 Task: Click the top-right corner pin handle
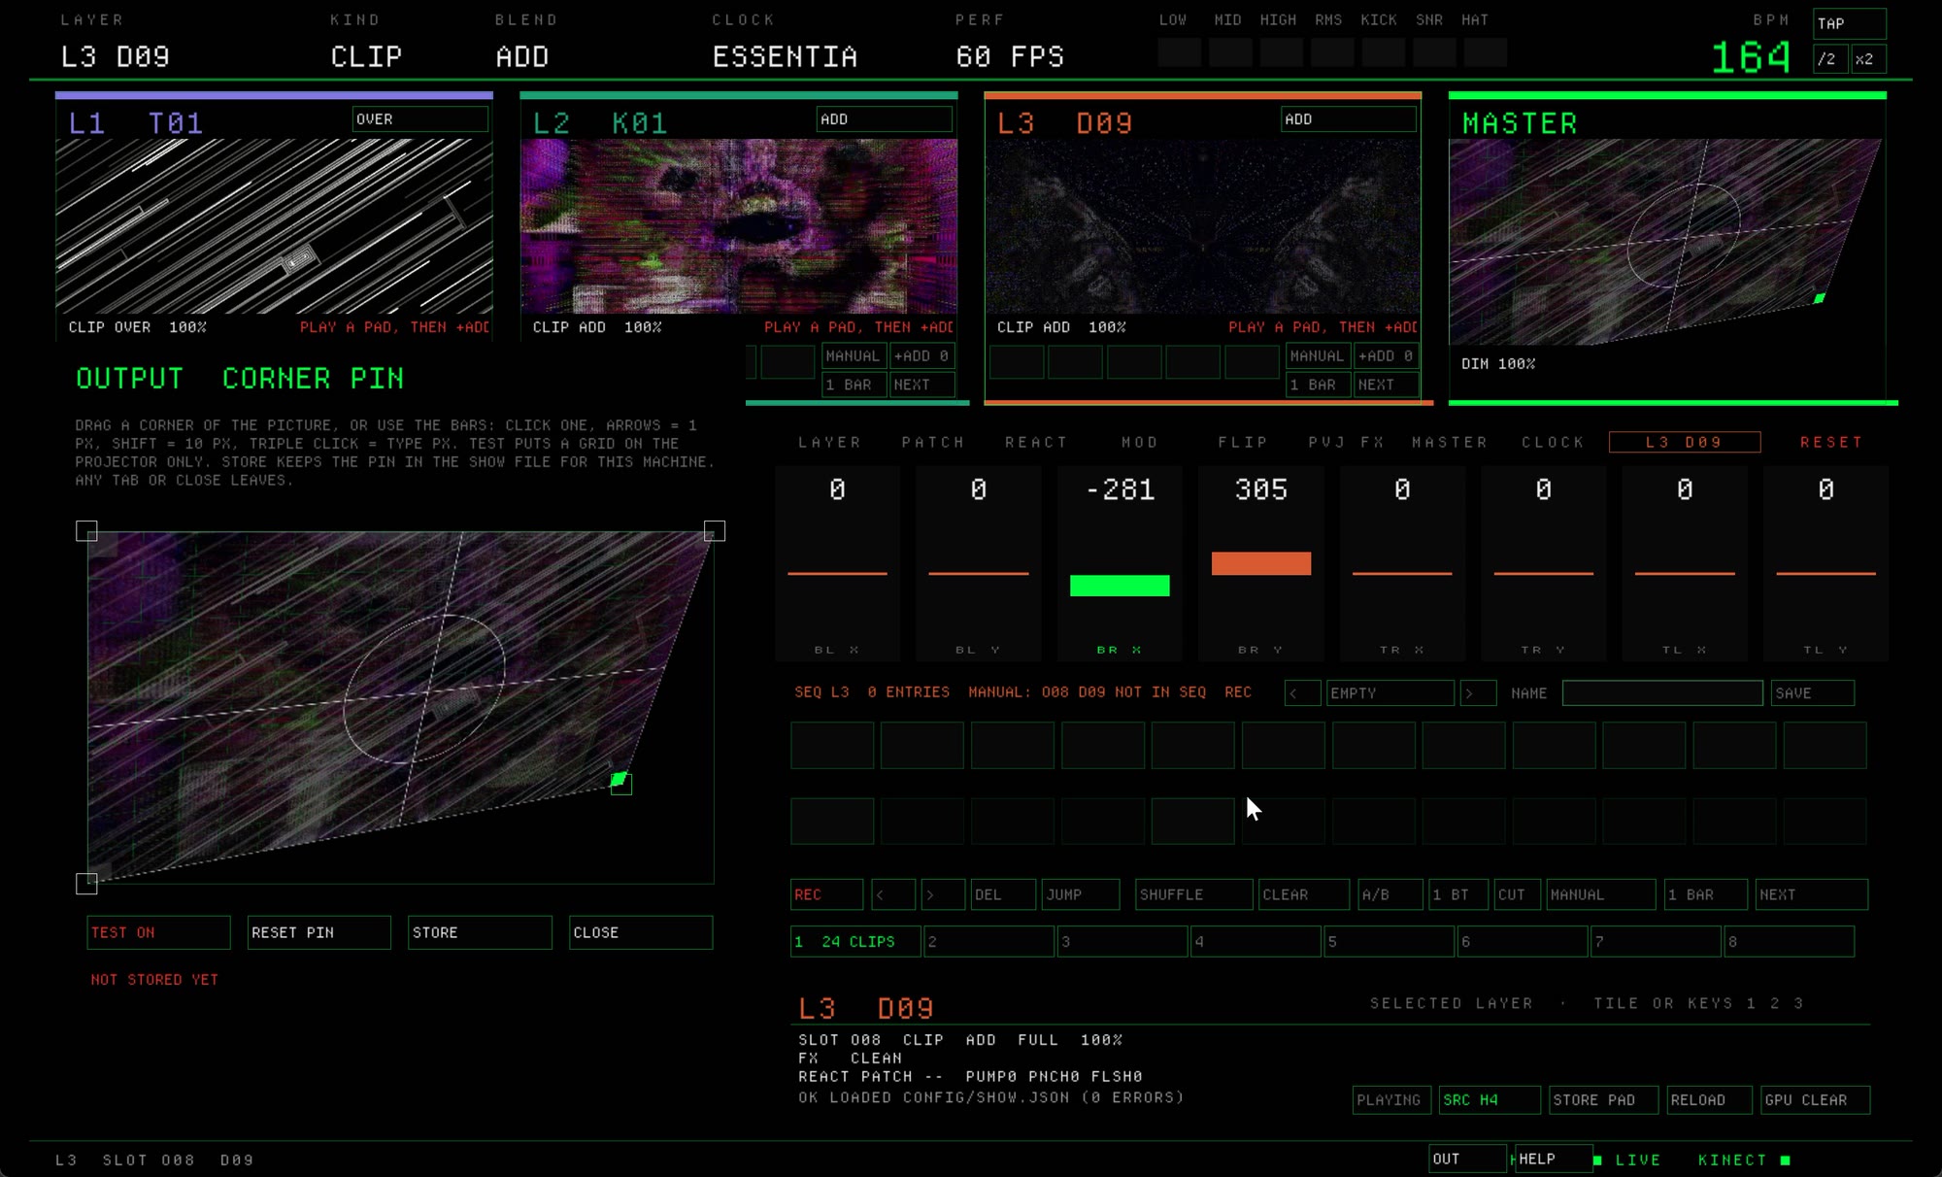point(715,531)
